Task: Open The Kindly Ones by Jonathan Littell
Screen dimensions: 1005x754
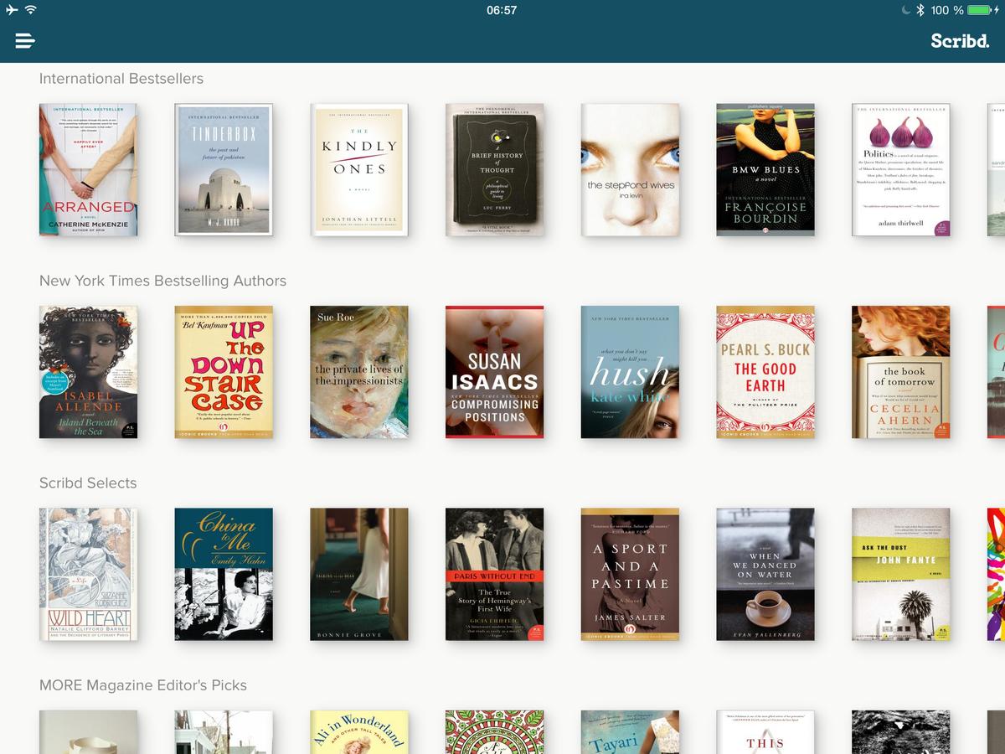Action: [359, 170]
